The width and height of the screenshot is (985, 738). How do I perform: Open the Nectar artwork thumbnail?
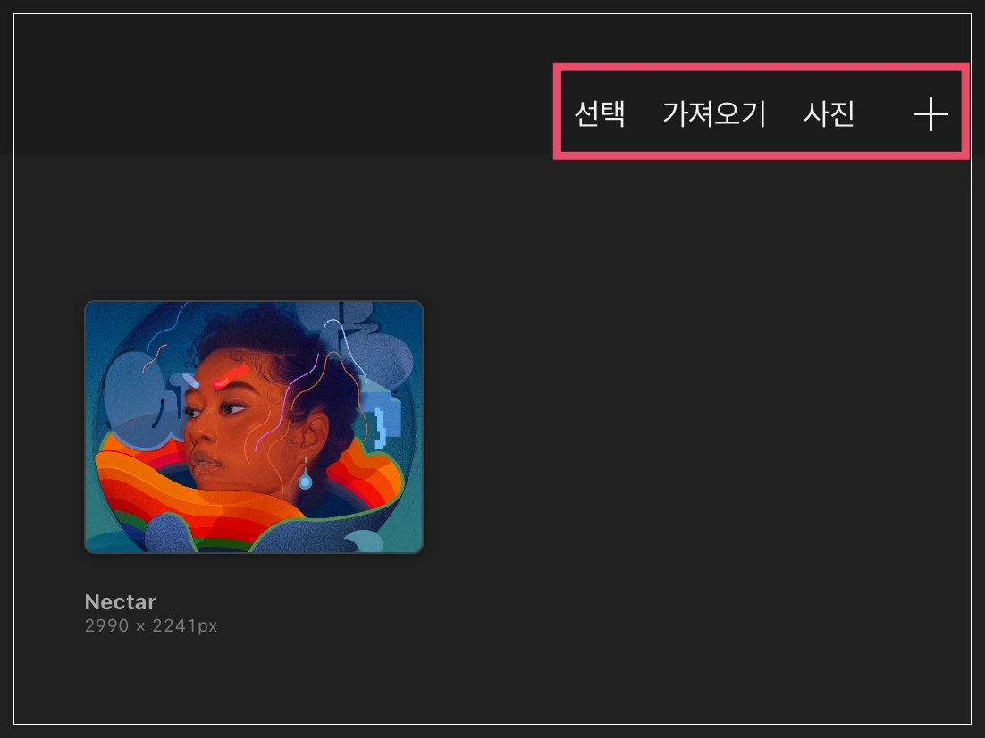[254, 427]
